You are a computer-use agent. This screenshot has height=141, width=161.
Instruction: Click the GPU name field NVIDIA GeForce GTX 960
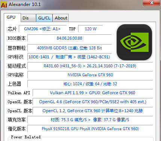coord(90,75)
